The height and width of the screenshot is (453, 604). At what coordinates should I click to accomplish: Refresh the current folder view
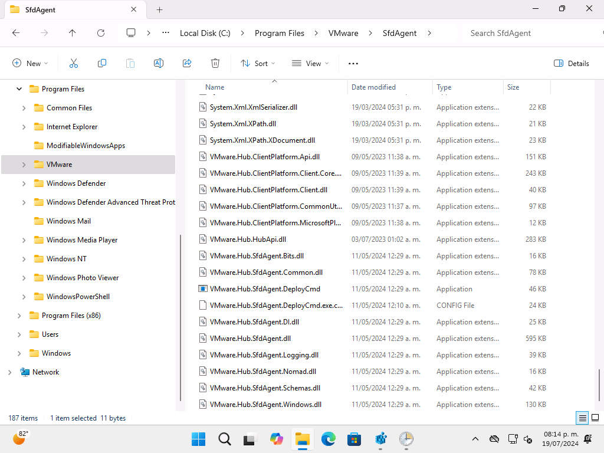tap(101, 33)
